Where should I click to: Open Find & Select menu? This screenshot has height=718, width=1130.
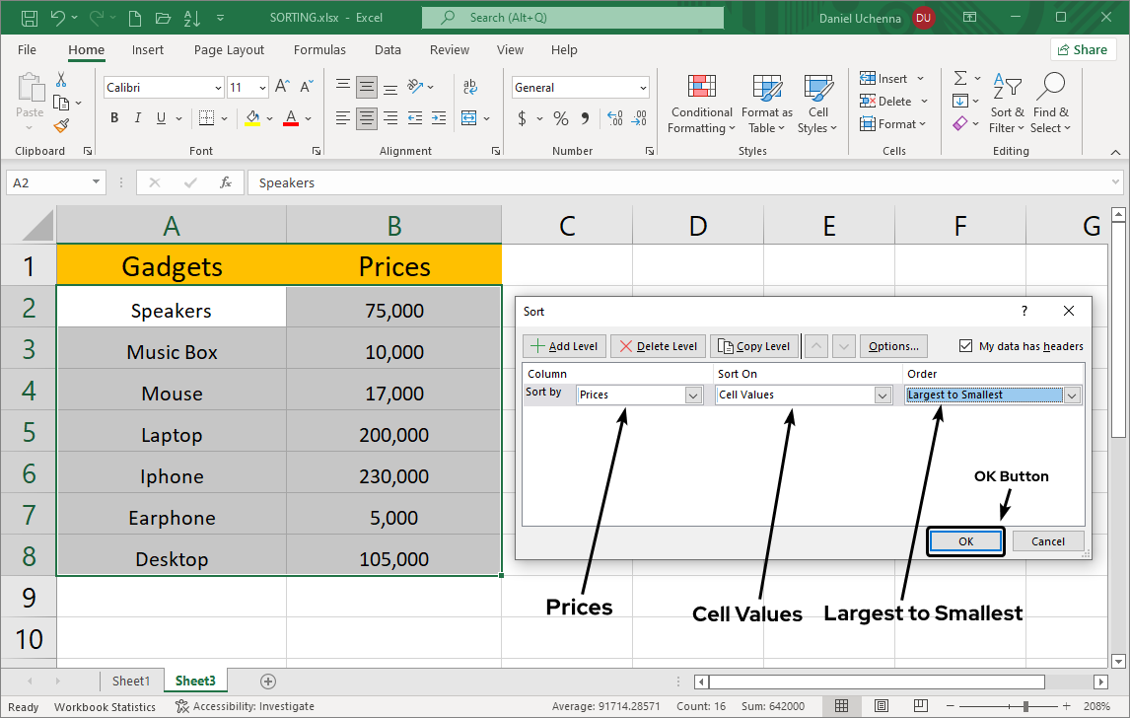tap(1051, 105)
